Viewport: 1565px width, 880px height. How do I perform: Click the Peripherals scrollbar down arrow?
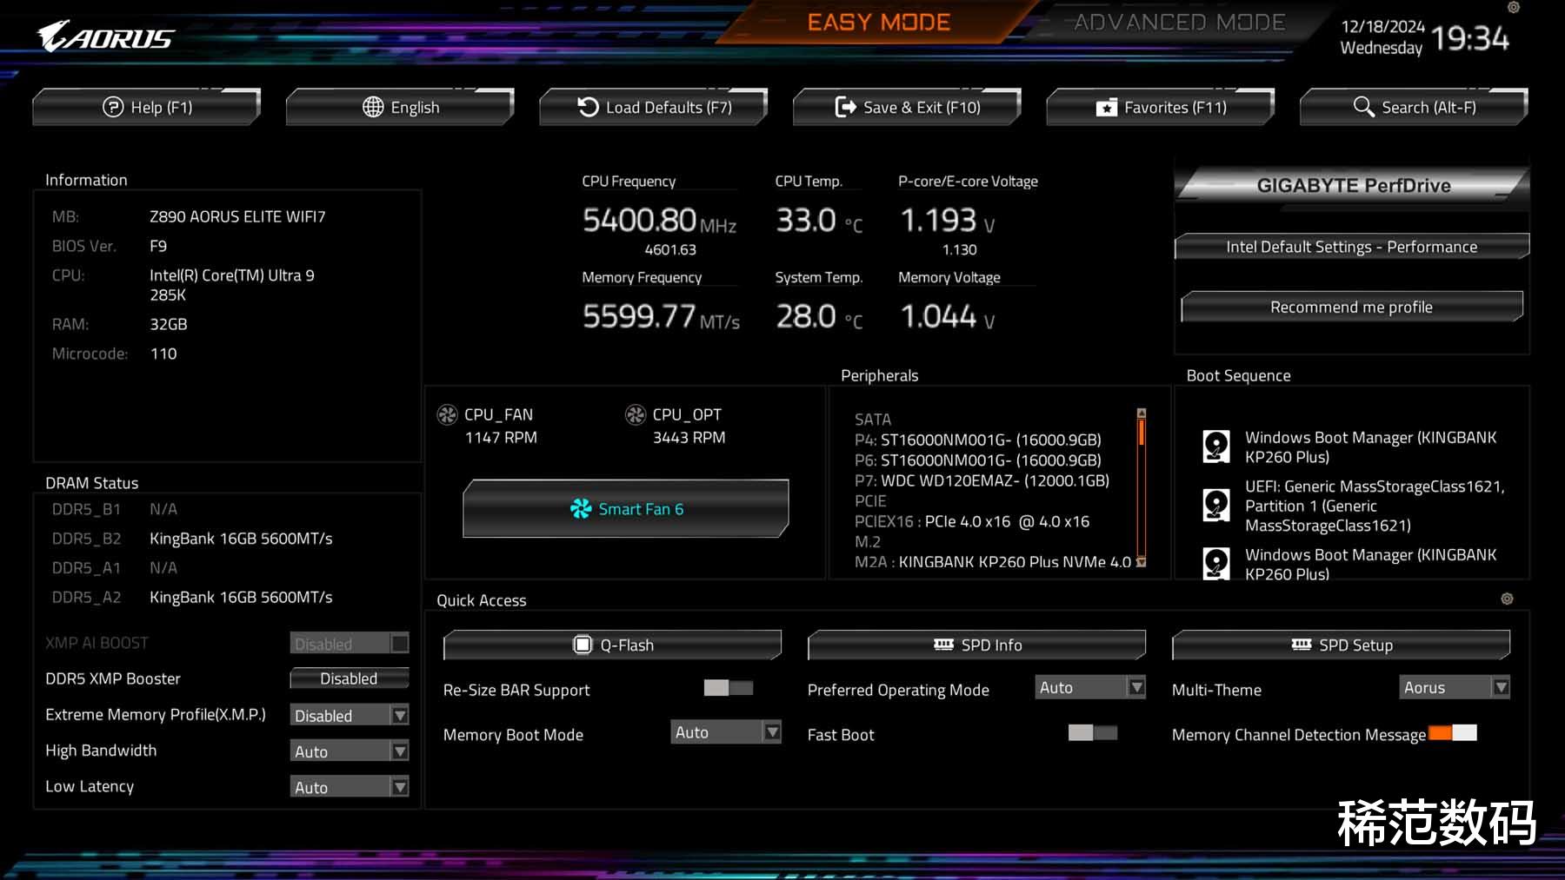(1142, 562)
